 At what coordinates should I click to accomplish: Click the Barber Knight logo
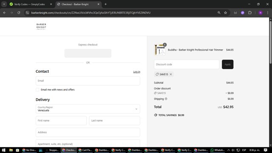tap(41, 26)
